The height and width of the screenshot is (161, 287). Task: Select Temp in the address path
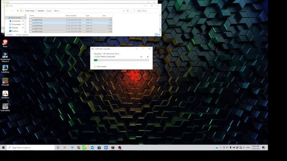pos(56,11)
